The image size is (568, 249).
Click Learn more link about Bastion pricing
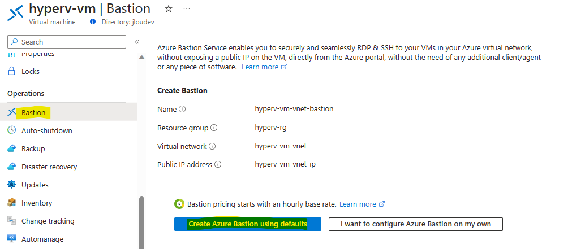click(362, 204)
